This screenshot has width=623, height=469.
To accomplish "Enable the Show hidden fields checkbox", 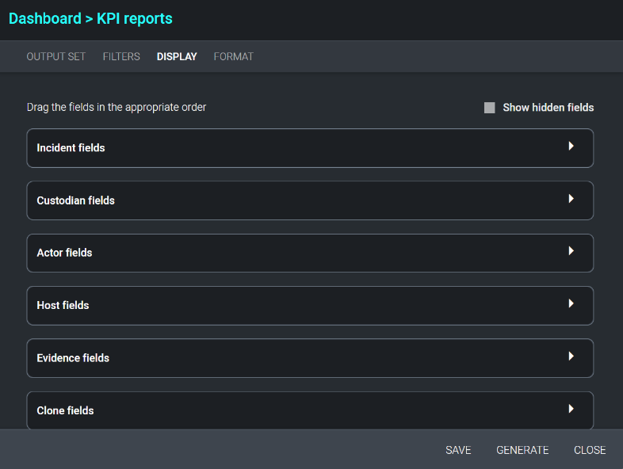I will tap(490, 108).
